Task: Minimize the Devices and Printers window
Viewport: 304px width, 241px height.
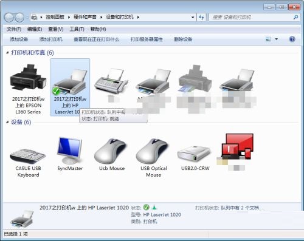Action: click(269, 7)
